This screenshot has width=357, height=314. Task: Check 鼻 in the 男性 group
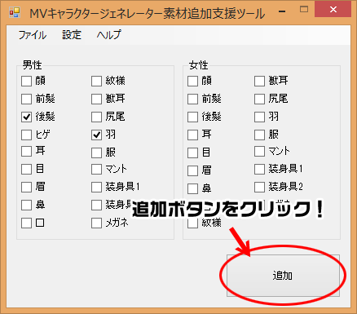(x=26, y=205)
